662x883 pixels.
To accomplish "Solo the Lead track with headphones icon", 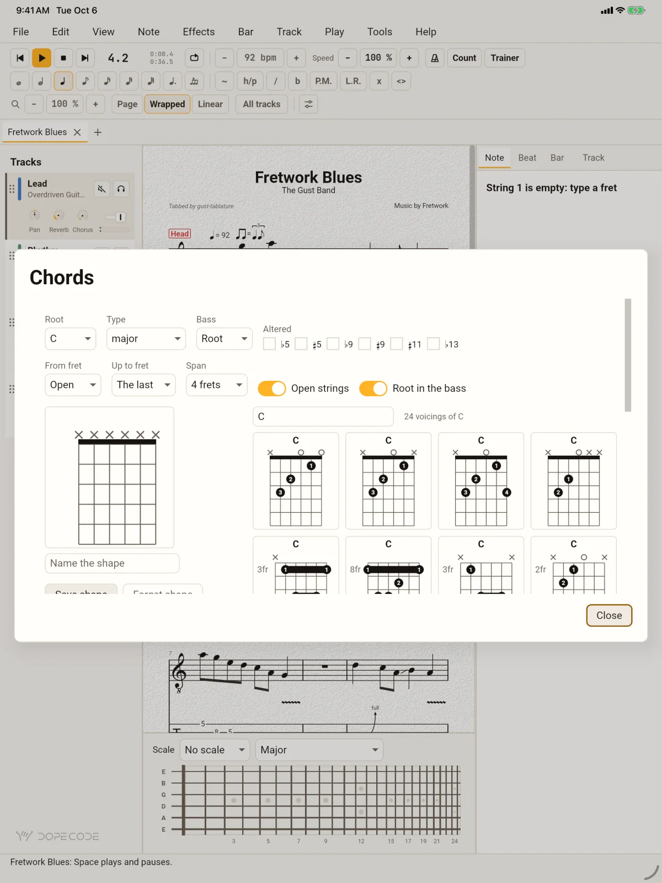I will 121,189.
